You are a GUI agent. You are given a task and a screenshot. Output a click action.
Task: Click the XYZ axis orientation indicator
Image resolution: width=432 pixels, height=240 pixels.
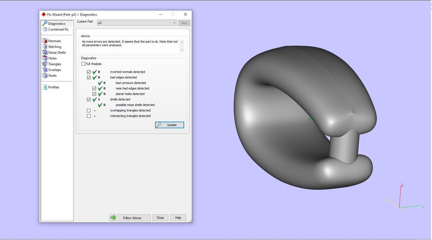click(405, 197)
